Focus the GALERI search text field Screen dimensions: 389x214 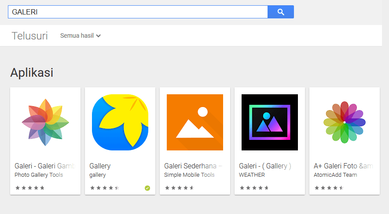(x=138, y=12)
